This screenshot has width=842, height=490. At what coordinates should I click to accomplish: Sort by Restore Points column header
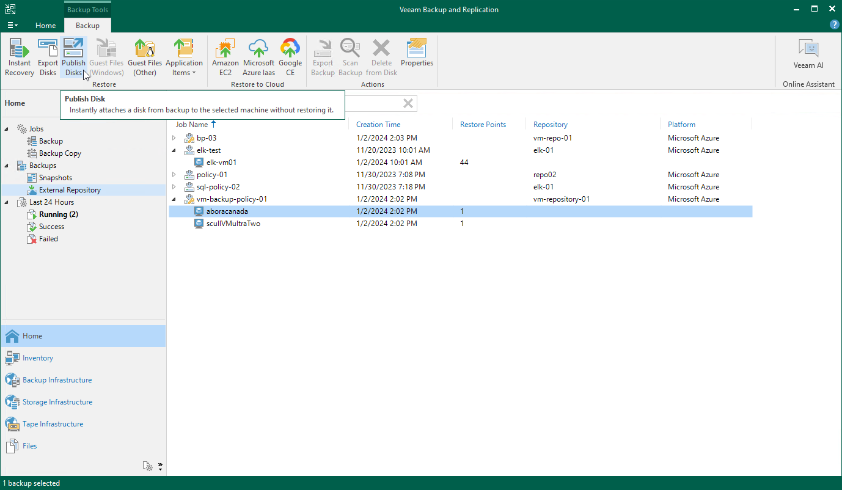(x=483, y=125)
